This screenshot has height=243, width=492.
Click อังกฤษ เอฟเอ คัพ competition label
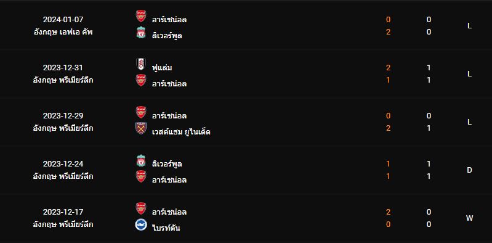tap(63, 32)
